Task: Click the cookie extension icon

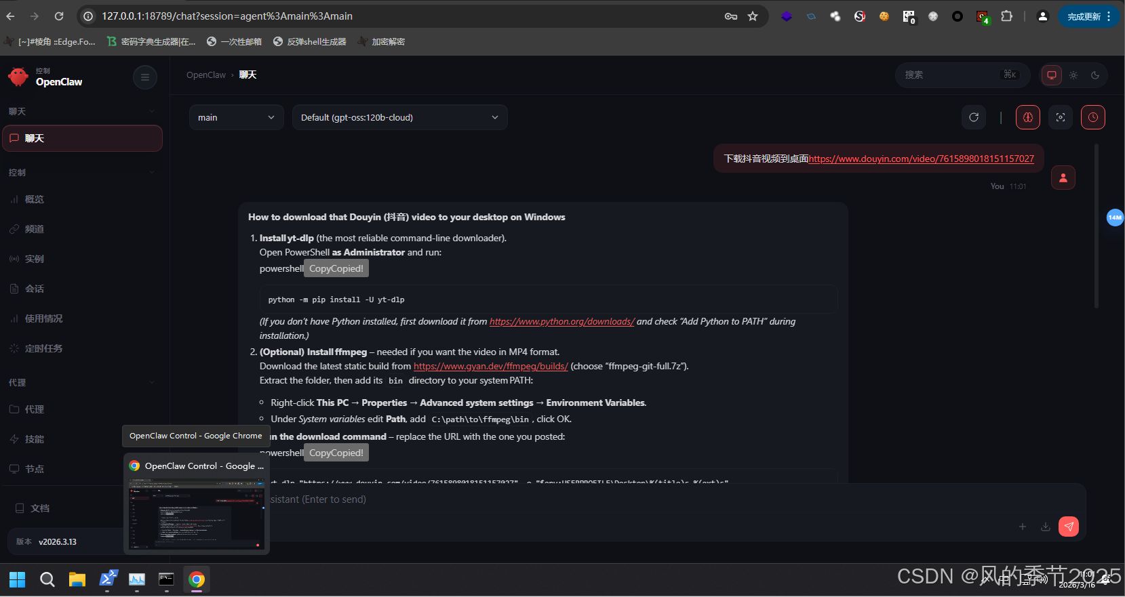Action: tap(884, 16)
